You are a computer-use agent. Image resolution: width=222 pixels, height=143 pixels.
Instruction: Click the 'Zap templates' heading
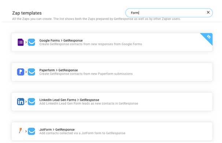27,13
